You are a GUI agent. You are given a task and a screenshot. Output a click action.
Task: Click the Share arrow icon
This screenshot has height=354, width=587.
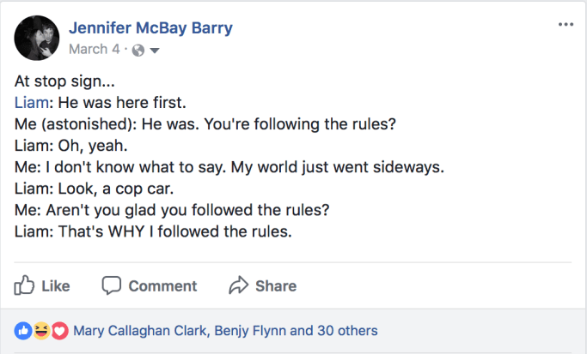(238, 285)
